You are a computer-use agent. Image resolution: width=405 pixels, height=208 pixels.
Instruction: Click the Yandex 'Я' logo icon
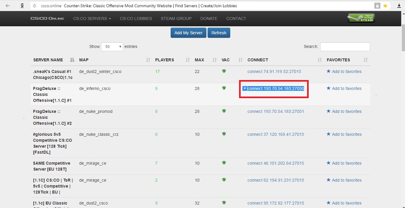coord(22,6)
